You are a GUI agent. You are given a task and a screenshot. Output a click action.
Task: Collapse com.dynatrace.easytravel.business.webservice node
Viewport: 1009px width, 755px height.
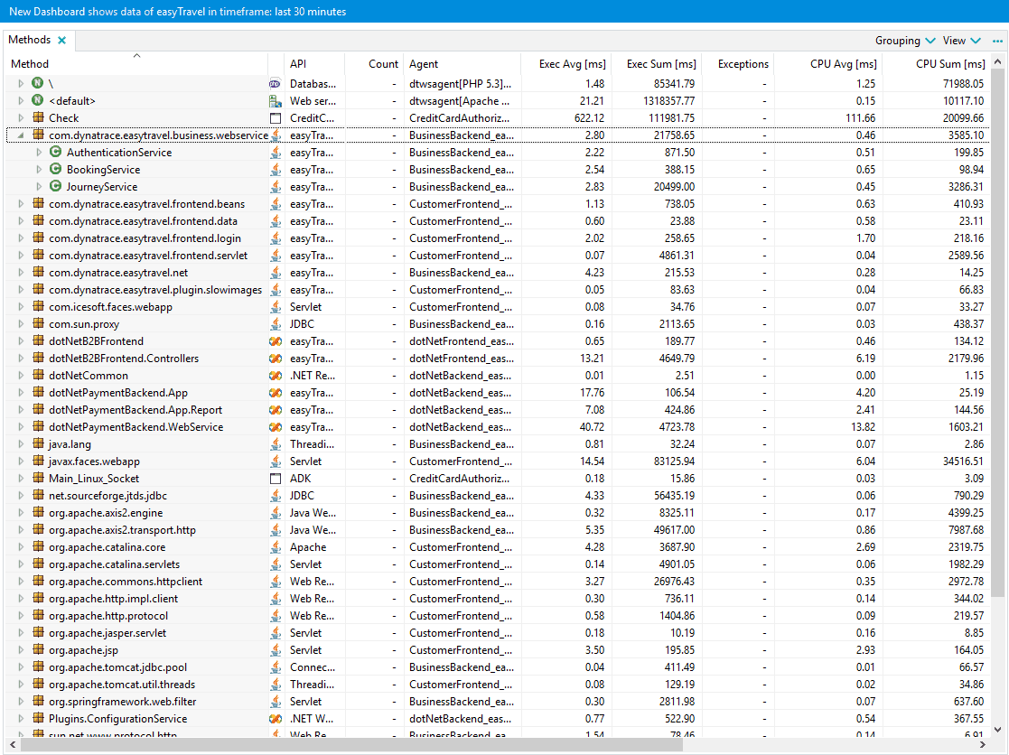tap(21, 135)
